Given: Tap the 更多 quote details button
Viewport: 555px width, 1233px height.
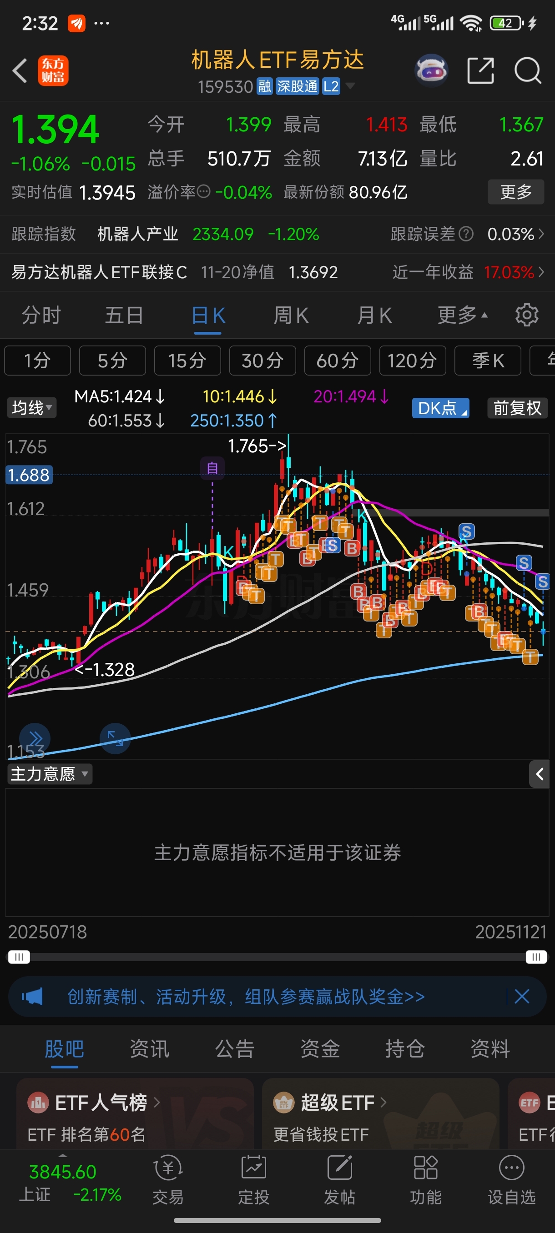Looking at the screenshot, I should click(x=516, y=192).
